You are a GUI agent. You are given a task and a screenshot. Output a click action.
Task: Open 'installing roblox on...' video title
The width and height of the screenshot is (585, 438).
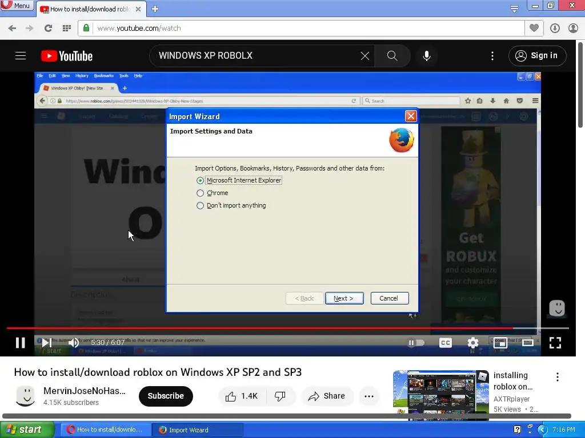point(513,380)
